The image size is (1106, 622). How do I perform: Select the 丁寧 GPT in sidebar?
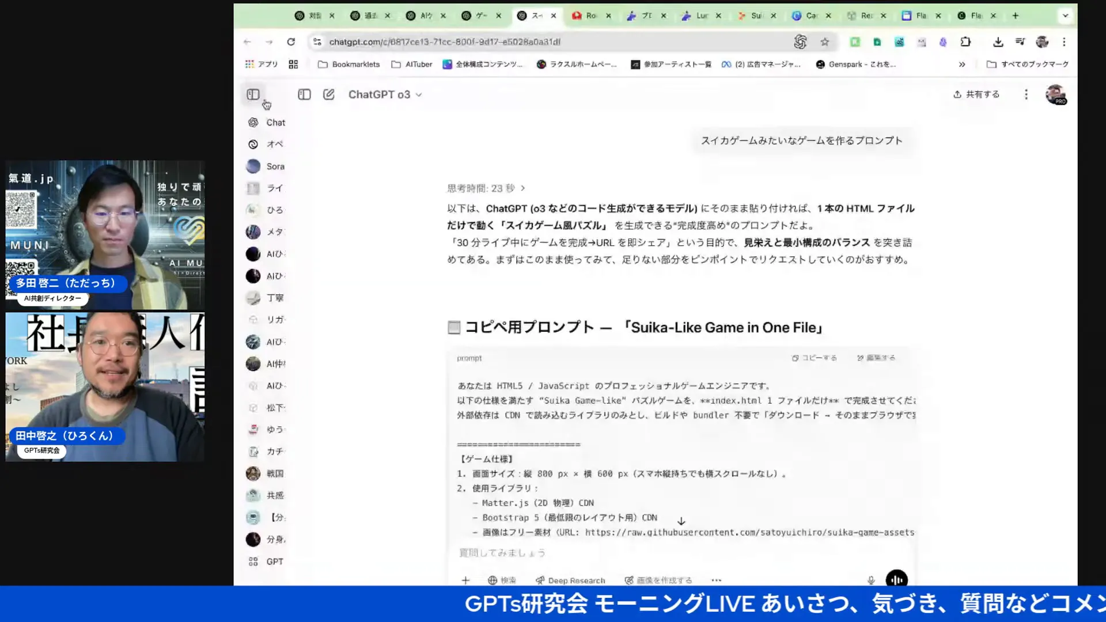tap(266, 298)
